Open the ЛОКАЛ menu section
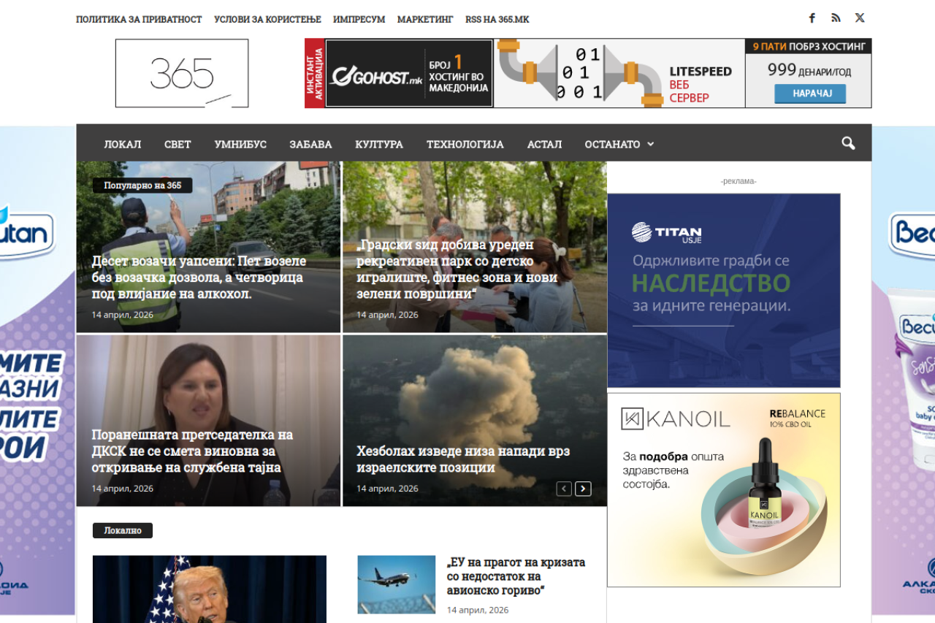 coord(123,144)
